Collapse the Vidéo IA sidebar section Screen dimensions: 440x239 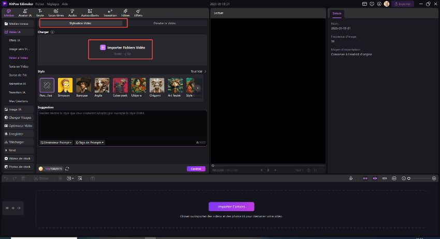click(x=18, y=32)
